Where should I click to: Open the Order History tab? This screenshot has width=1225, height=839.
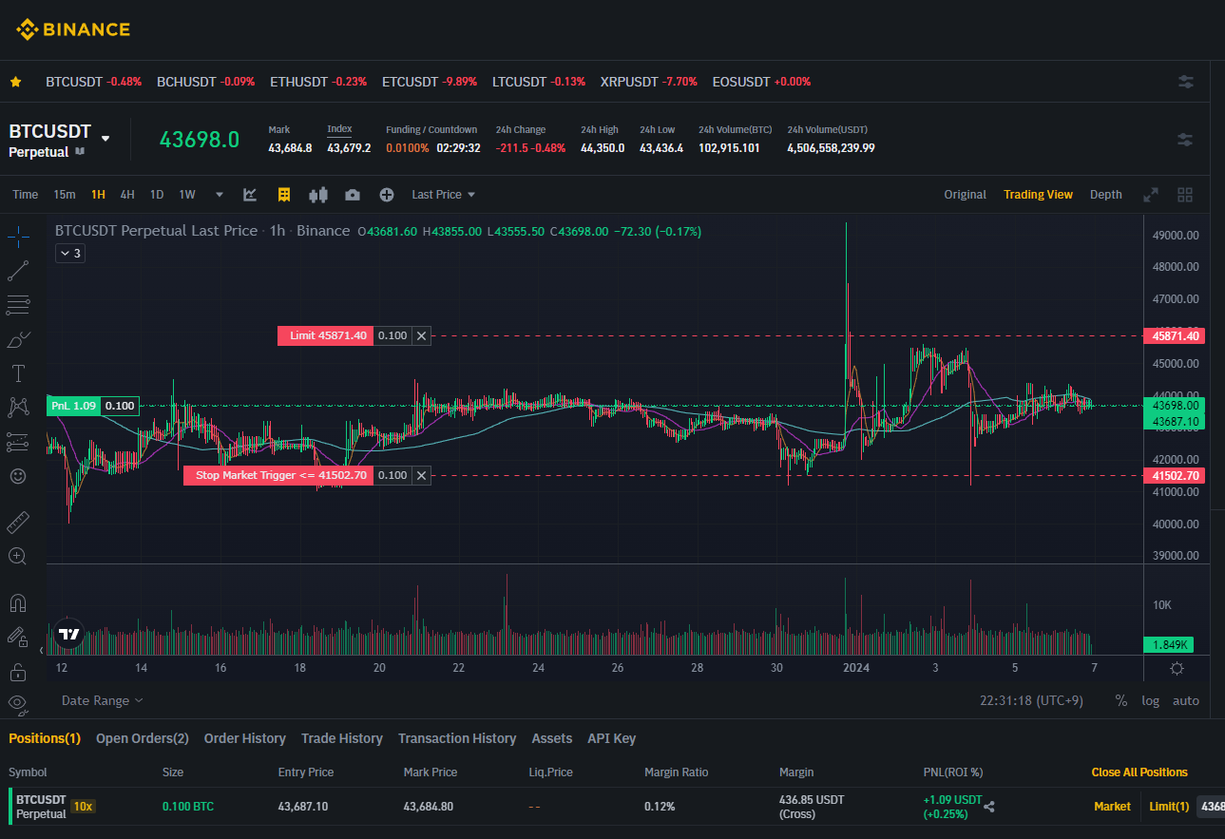[x=245, y=738]
